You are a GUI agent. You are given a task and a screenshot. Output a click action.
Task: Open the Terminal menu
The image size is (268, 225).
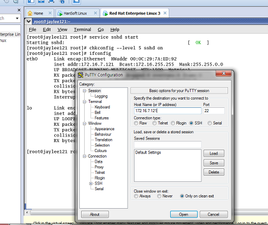click(82, 30)
